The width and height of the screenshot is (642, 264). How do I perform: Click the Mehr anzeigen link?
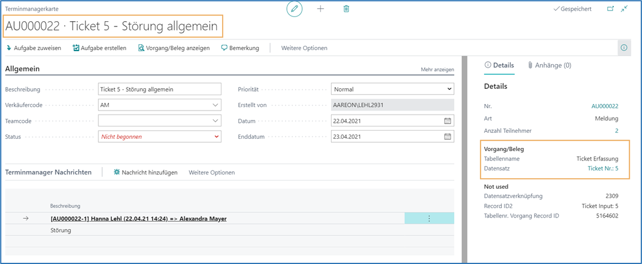437,69
